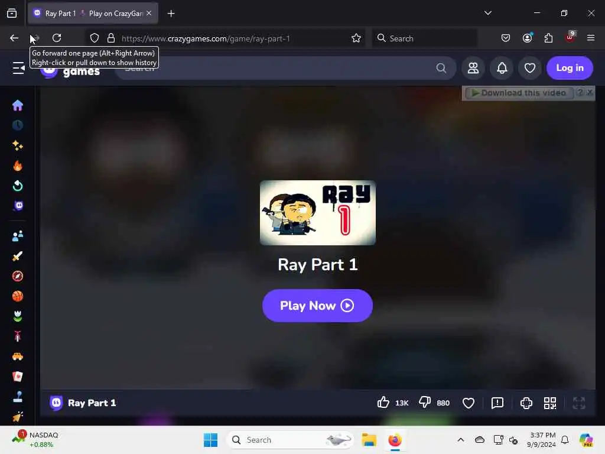Click the Windows taskbar Search box
The height and width of the screenshot is (454, 605).
click(x=290, y=440)
